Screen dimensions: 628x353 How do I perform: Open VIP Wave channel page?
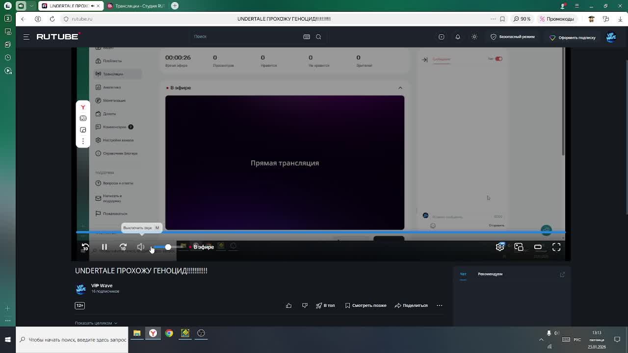[x=102, y=285]
